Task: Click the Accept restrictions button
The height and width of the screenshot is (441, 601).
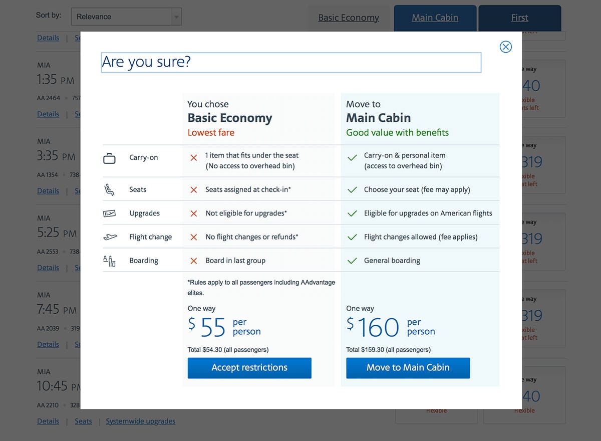Action: 249,367
